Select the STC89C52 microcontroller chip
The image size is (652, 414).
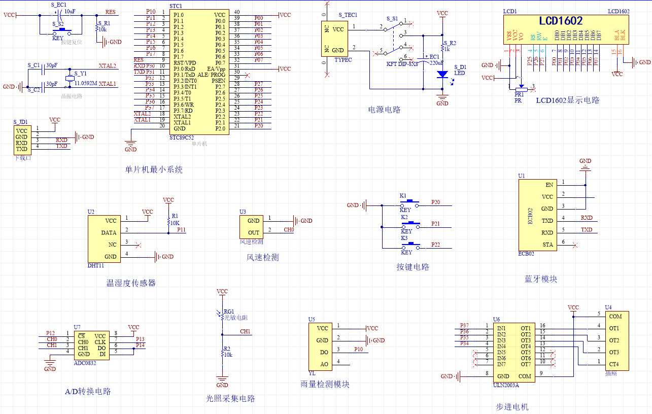[x=198, y=72]
